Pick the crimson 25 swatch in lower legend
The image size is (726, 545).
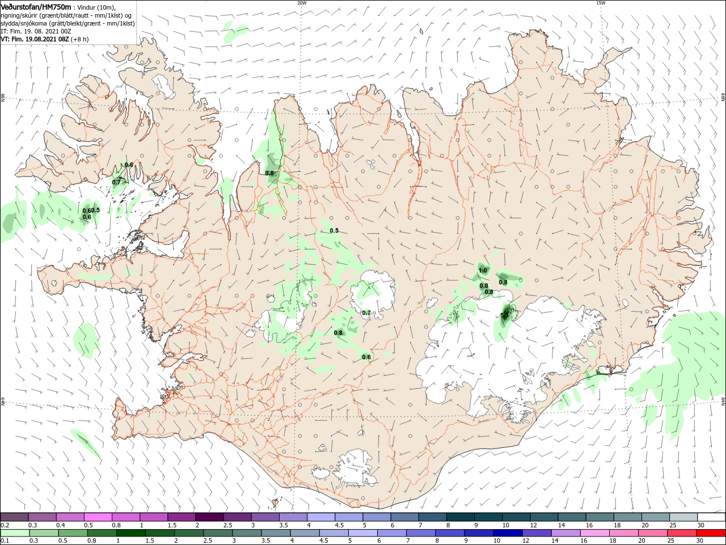682,533
